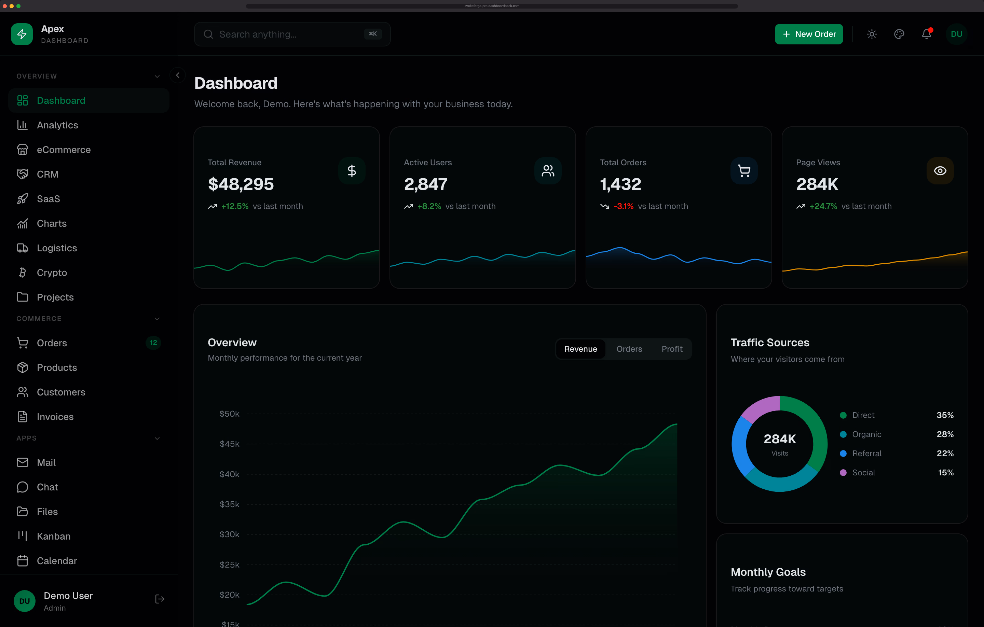Click the Apex lightning bolt logo
Image resolution: width=984 pixels, height=627 pixels.
tap(22, 34)
